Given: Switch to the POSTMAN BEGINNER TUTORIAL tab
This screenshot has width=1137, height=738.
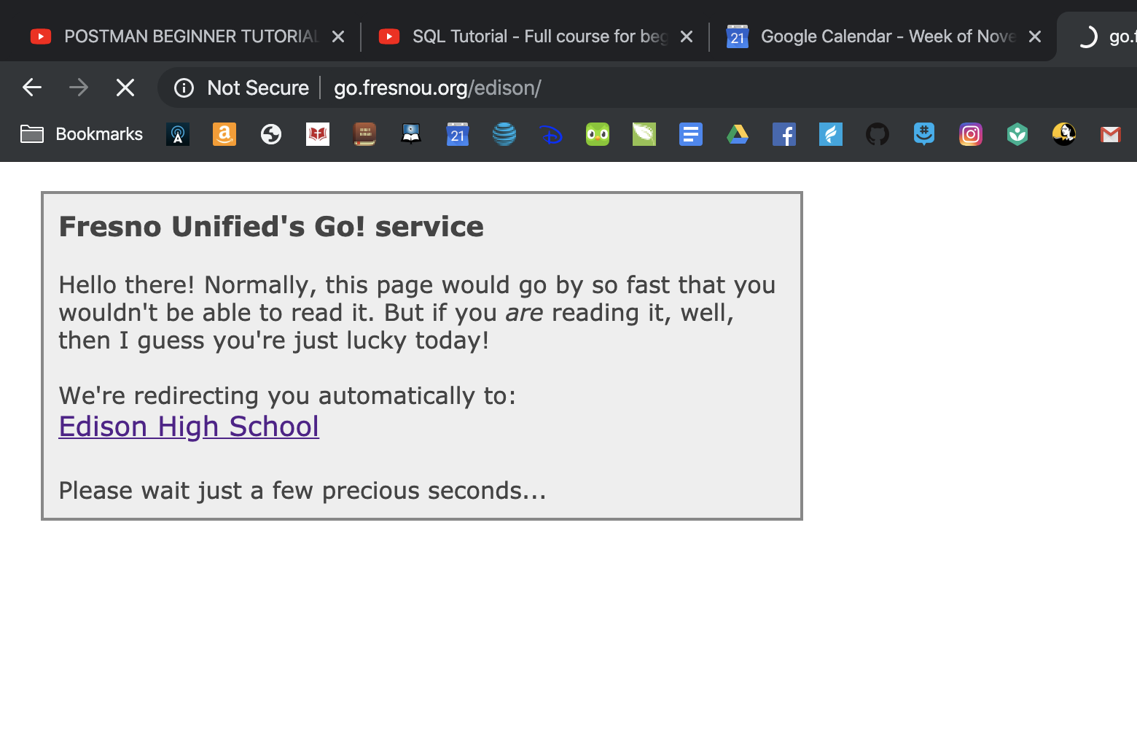Looking at the screenshot, I should [x=182, y=36].
